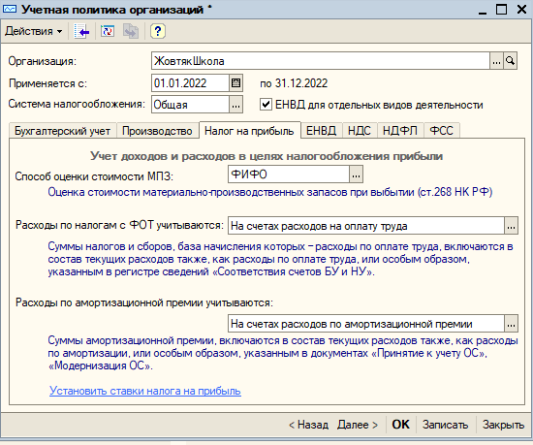This screenshot has width=533, height=445.
Task: Save with the Записать button
Action: [x=446, y=425]
